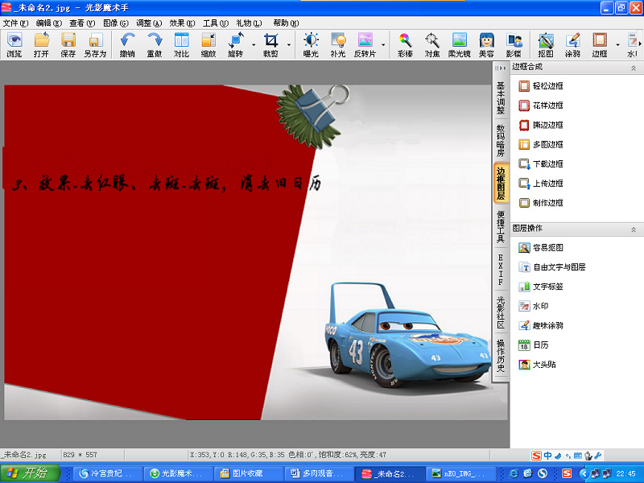Choose 撕边边框 in panel

pos(541,125)
